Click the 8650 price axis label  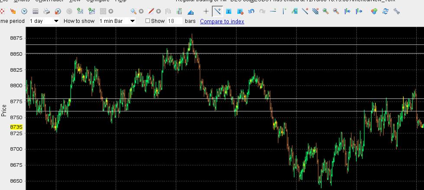(16, 181)
